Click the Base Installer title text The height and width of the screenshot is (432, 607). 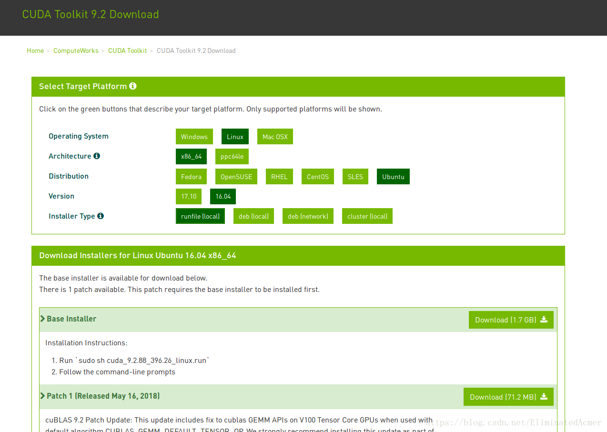[71, 319]
